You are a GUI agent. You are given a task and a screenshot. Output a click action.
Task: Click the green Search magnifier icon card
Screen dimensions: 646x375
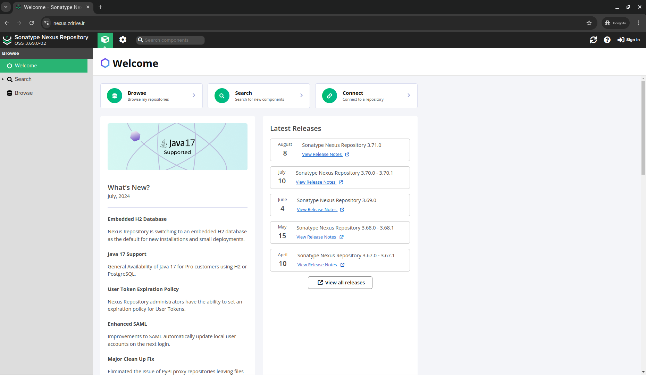pos(222,96)
